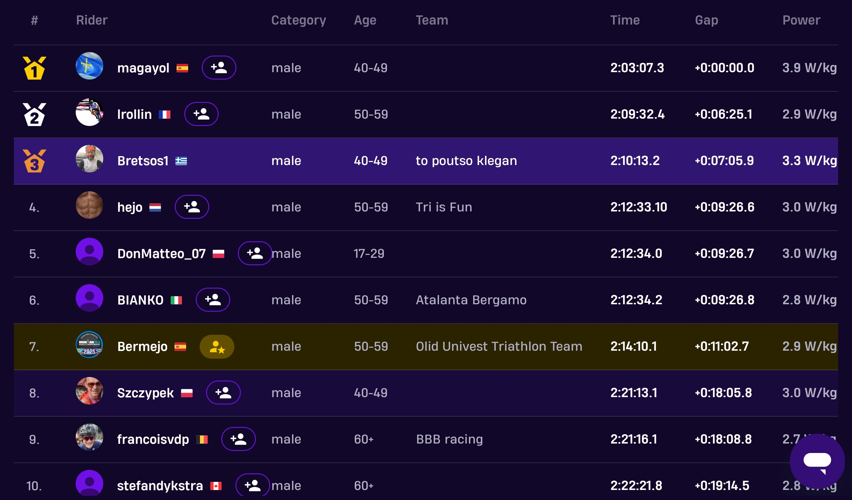Click Bretsos1's profile picture
This screenshot has height=500, width=852.
[x=89, y=159]
